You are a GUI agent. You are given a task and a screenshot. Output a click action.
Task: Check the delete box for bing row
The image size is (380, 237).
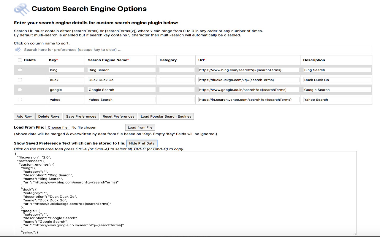pos(20,70)
